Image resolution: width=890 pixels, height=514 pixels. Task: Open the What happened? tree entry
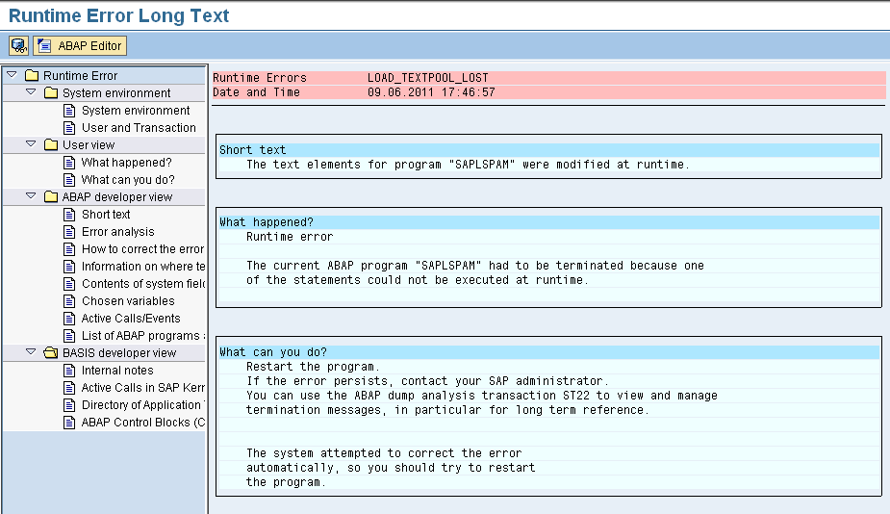[126, 163]
